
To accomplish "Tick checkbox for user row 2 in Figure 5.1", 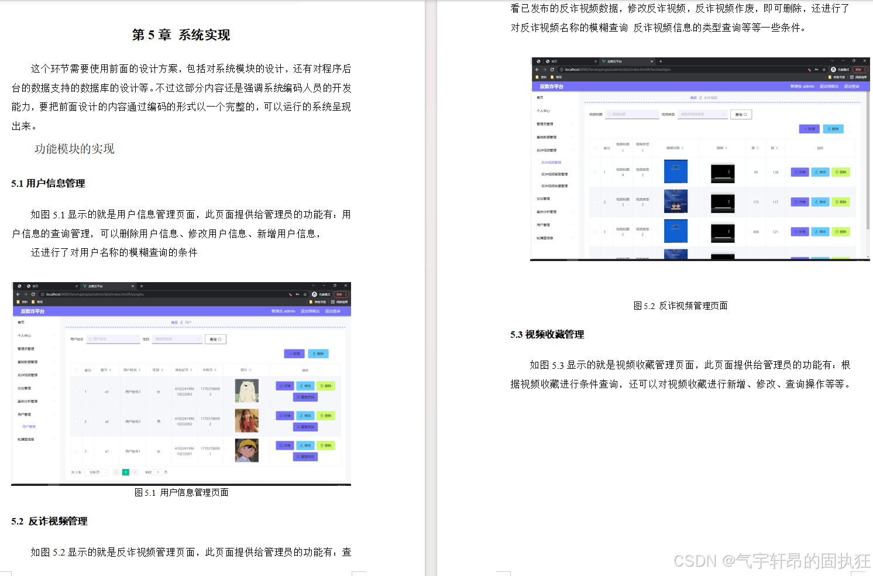I will 76,421.
